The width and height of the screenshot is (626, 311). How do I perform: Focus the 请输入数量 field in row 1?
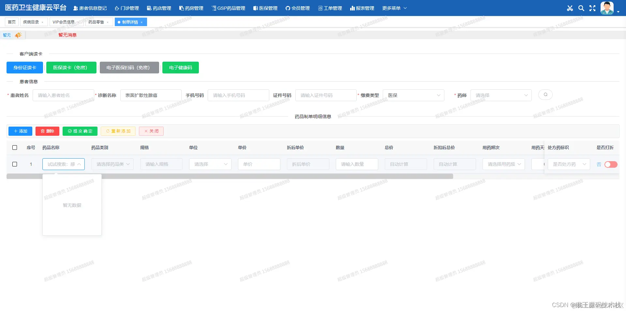point(357,164)
